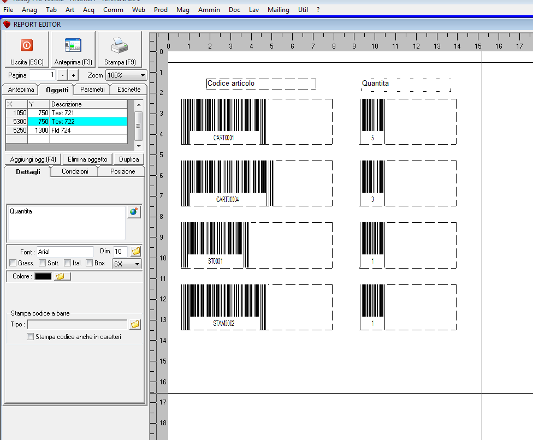Expand the SX alignment dropdown
Screen dimensions: 533x440
tap(126, 264)
